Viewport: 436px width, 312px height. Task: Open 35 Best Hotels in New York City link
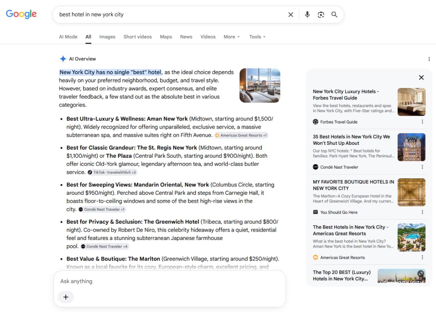point(351,140)
